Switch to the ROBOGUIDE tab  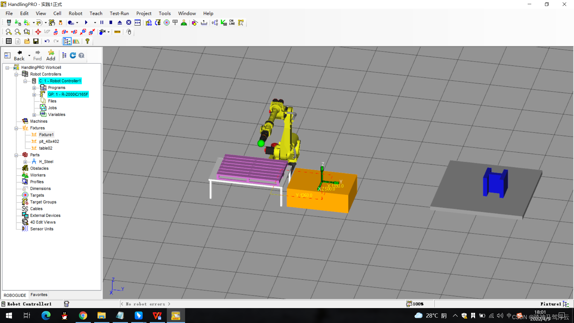15,295
